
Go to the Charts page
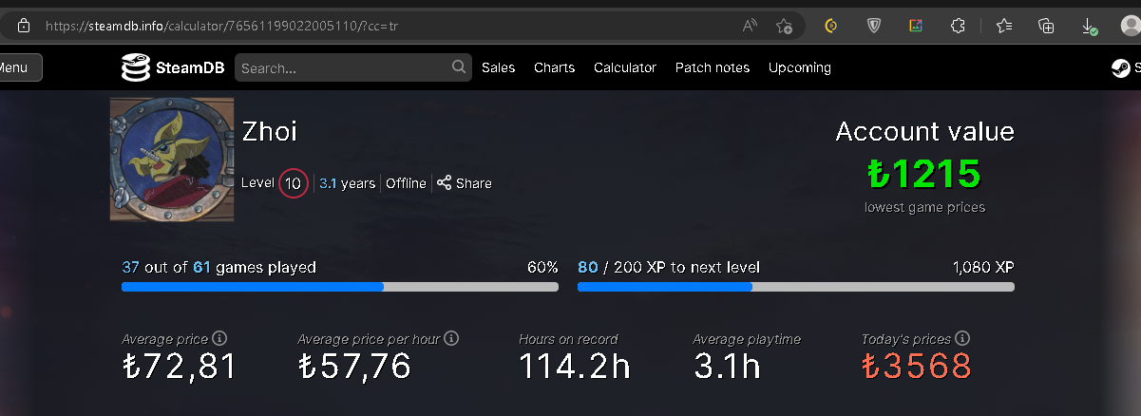point(554,67)
